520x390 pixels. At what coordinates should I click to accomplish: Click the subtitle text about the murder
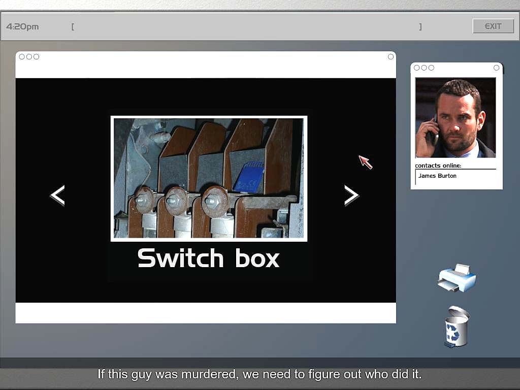[259, 375]
